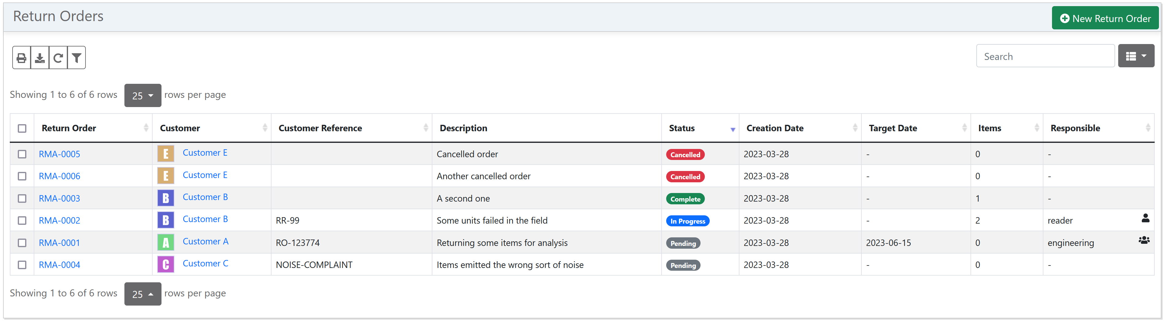Image resolution: width=1166 pixels, height=323 pixels.
Task: Click the Customer A avatar thumbnail
Action: (x=166, y=243)
